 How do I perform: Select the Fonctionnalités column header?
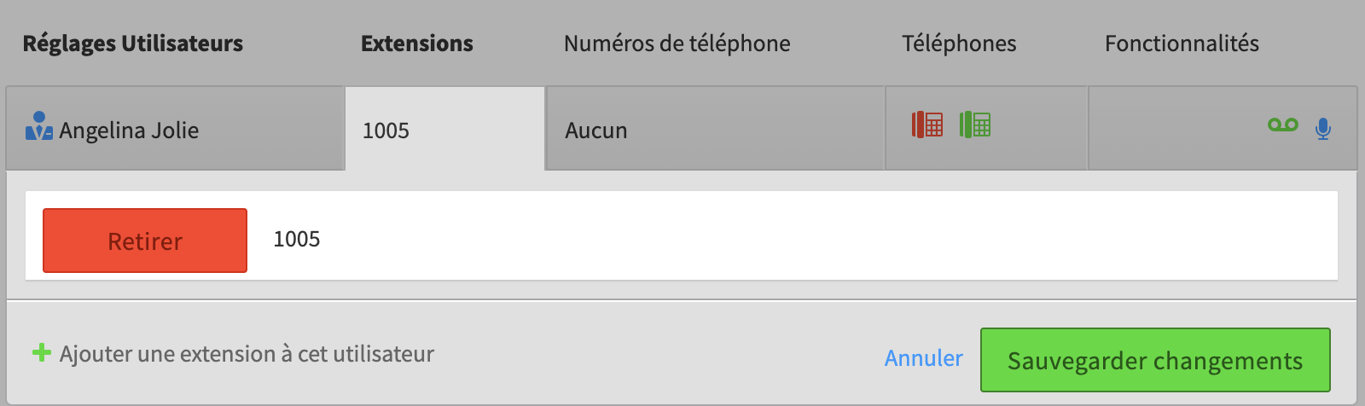(1182, 43)
